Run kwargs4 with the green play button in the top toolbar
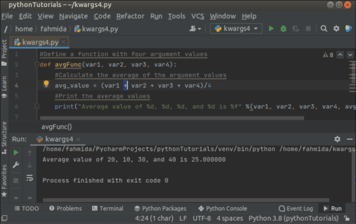This screenshot has width=356, height=224. click(x=271, y=29)
